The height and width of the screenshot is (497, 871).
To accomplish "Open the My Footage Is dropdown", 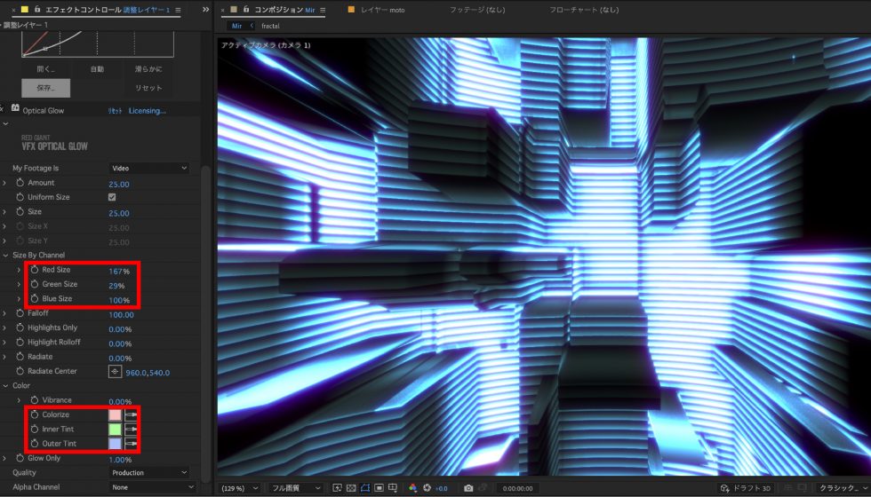I will (x=148, y=168).
